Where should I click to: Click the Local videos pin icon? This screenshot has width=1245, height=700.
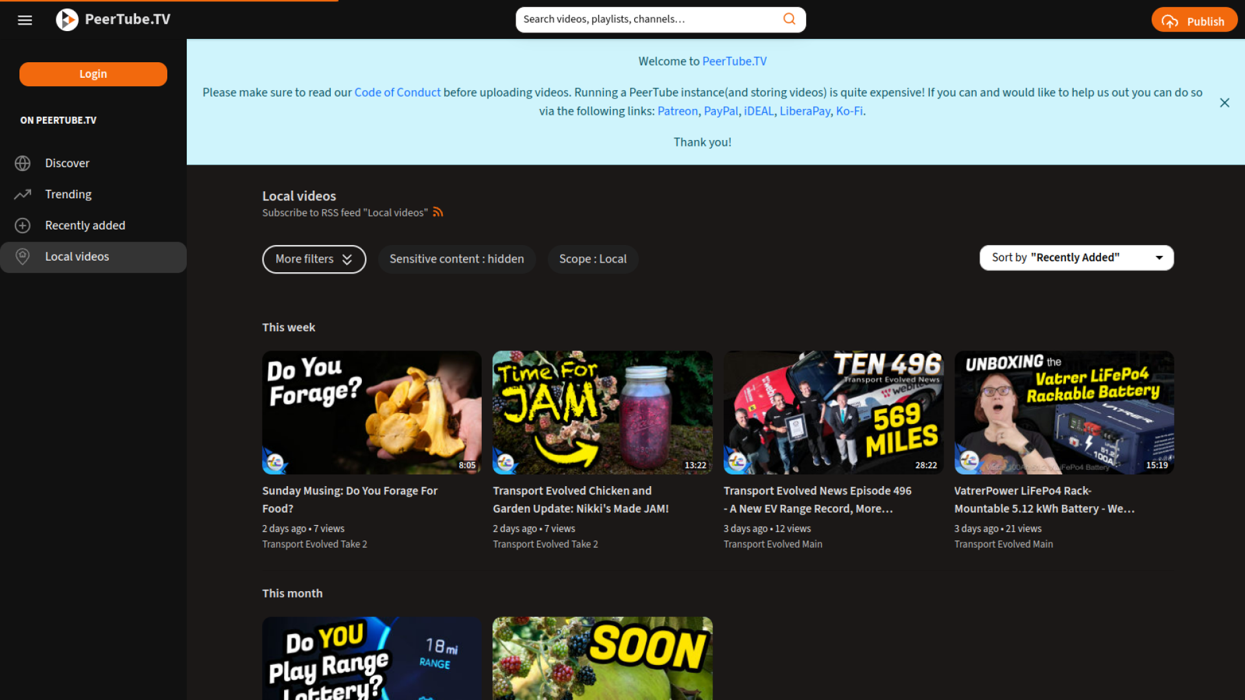tap(23, 257)
